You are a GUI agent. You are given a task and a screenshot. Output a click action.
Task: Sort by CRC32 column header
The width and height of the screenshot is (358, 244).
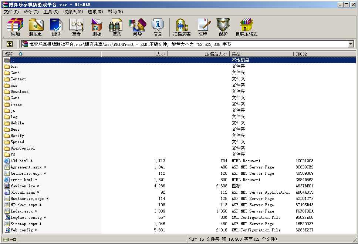pyautogui.click(x=324, y=54)
